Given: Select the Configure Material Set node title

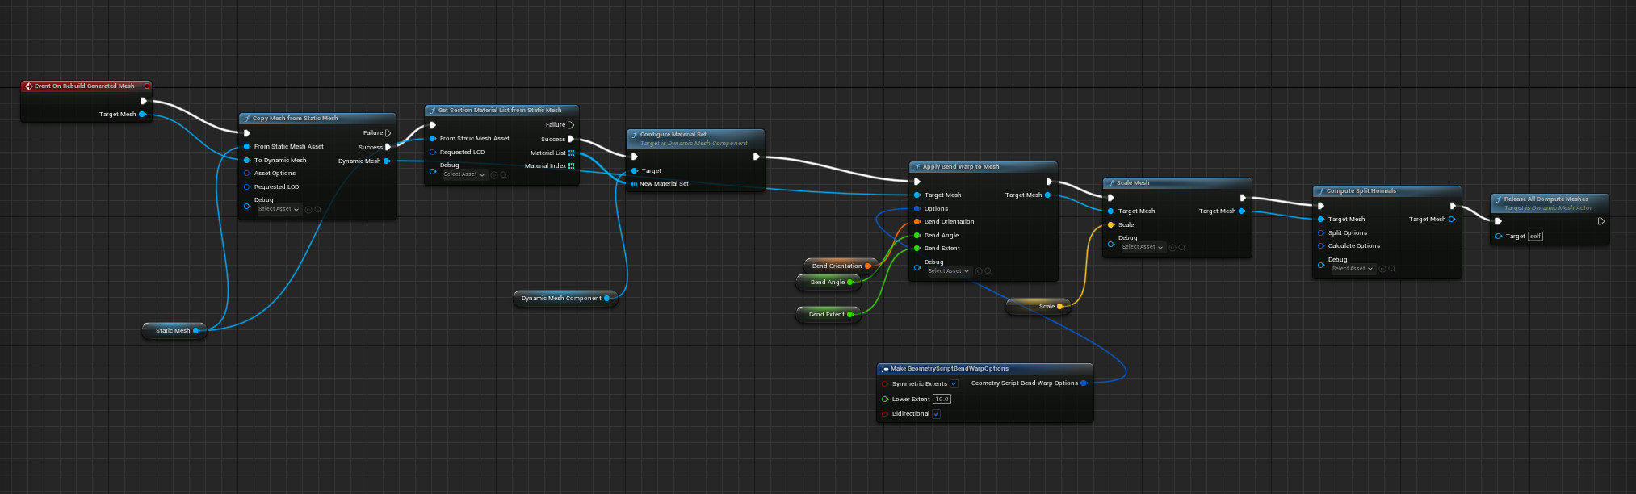Looking at the screenshot, I should 673,134.
